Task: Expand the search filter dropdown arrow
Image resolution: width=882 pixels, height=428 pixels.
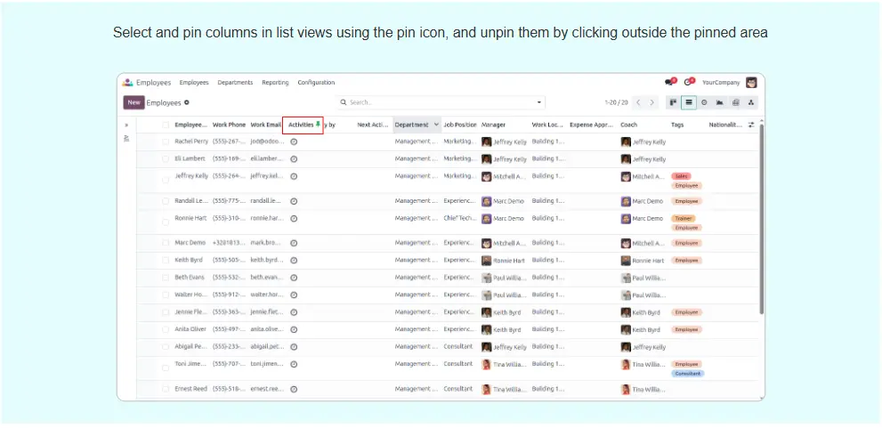Action: (x=538, y=102)
